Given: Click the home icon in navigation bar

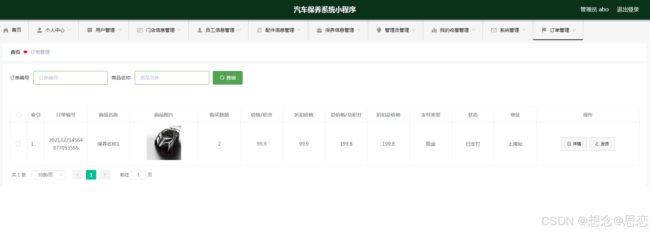Looking at the screenshot, I should tap(6, 30).
